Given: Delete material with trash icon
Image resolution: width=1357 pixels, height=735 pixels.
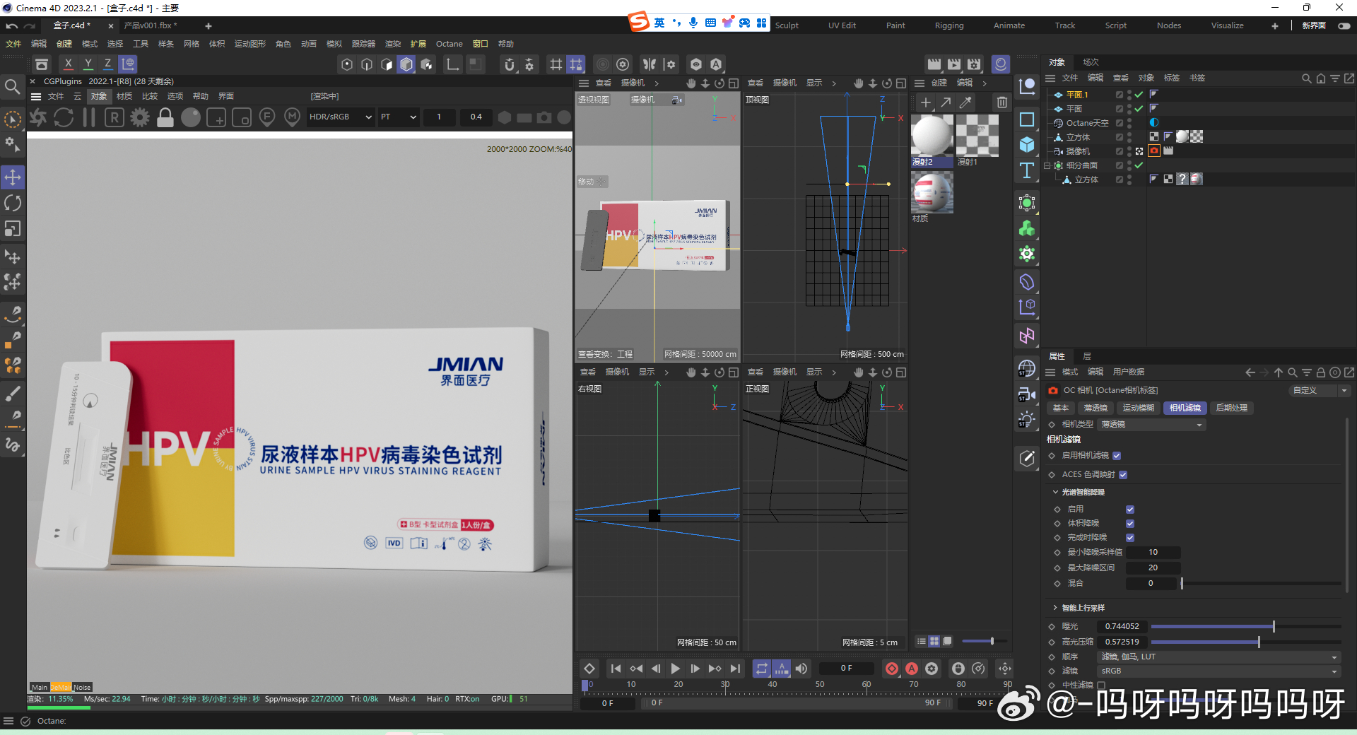Looking at the screenshot, I should (x=1002, y=102).
